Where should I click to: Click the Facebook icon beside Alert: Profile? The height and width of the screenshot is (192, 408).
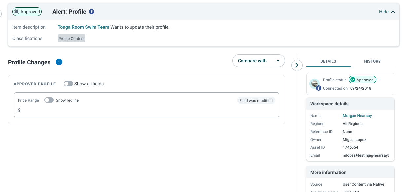(92, 12)
